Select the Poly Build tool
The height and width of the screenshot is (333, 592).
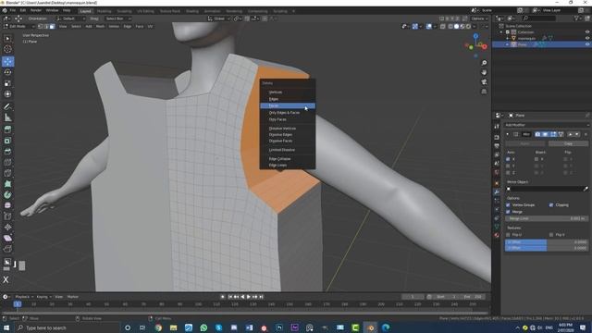pos(7,184)
